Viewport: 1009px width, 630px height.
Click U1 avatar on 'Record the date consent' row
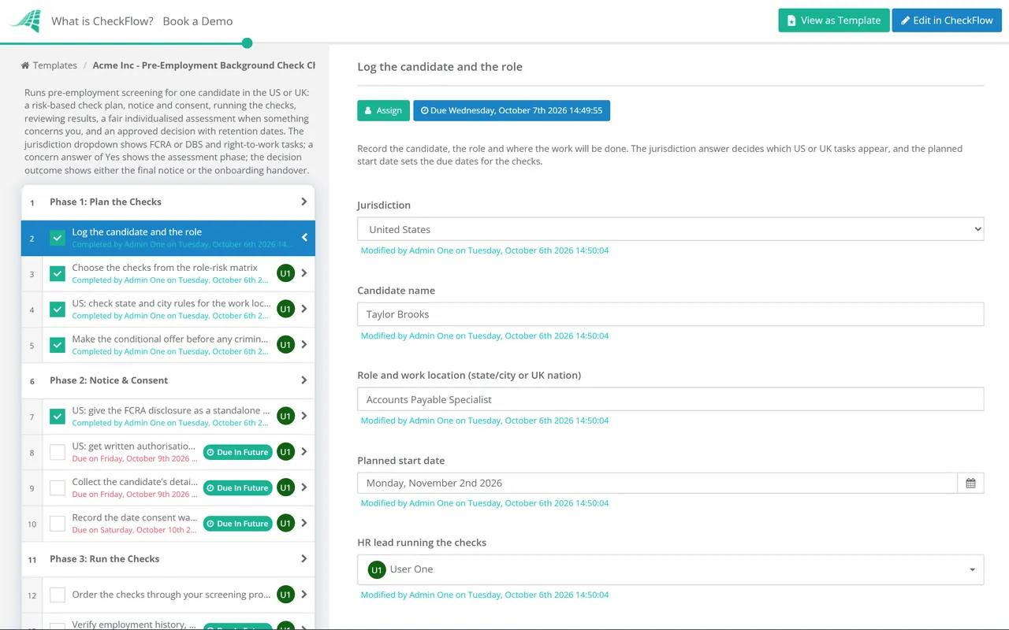tap(285, 523)
